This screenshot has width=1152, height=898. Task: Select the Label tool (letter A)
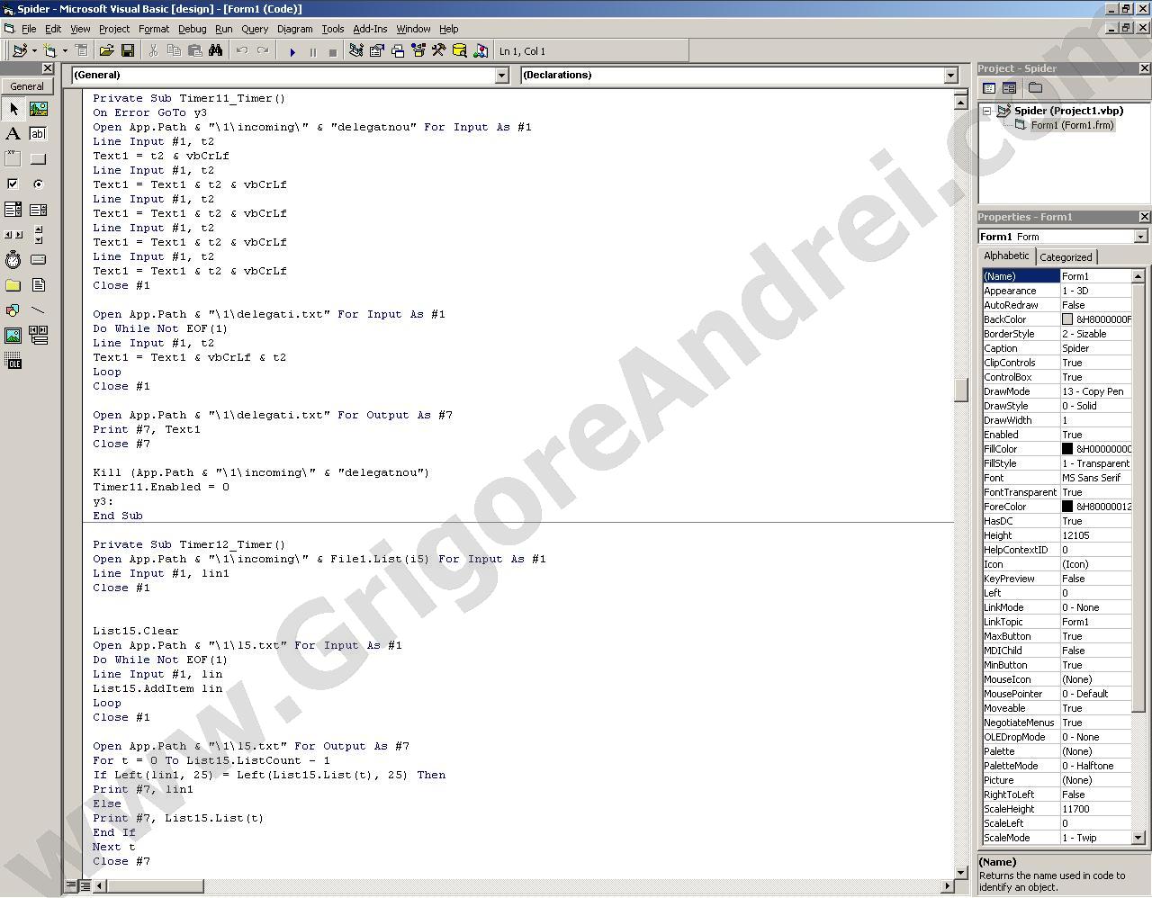tap(13, 134)
